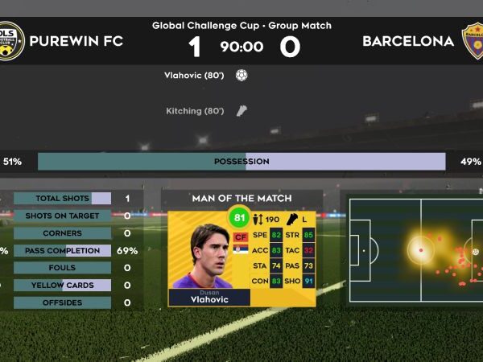483x362 pixels.
Task: Click the green 81 rating badge
Action: click(x=239, y=218)
